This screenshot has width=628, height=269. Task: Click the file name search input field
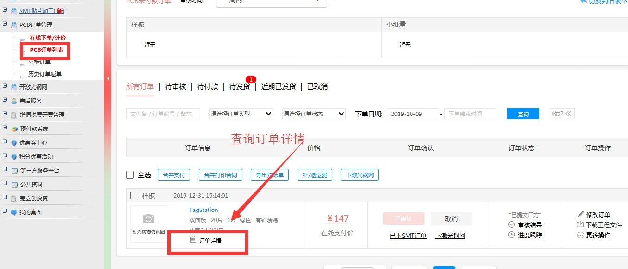pyautogui.click(x=163, y=114)
